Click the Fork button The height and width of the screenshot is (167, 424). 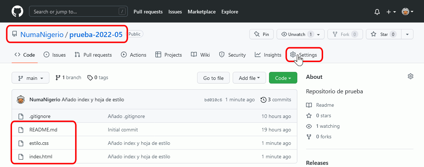345,34
